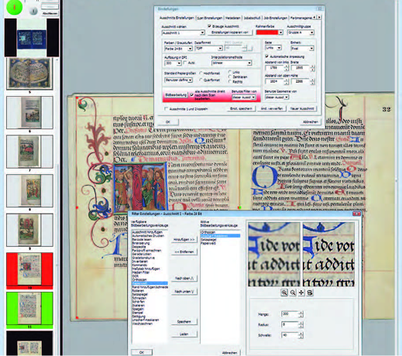
Task: Select the Zentrieren radio button
Action: point(230,77)
